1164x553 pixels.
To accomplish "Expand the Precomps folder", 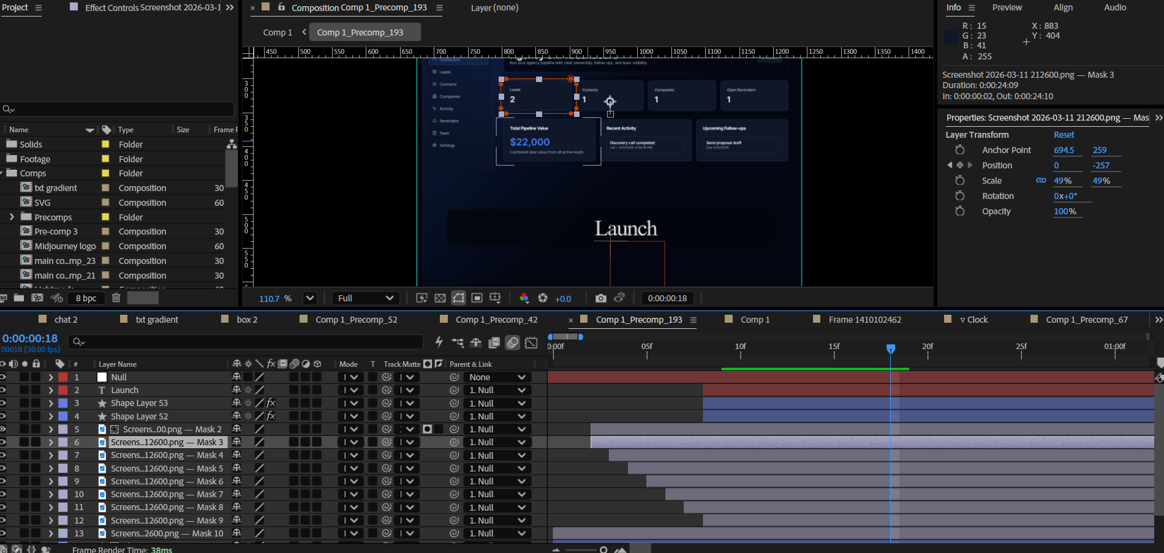I will 12,217.
